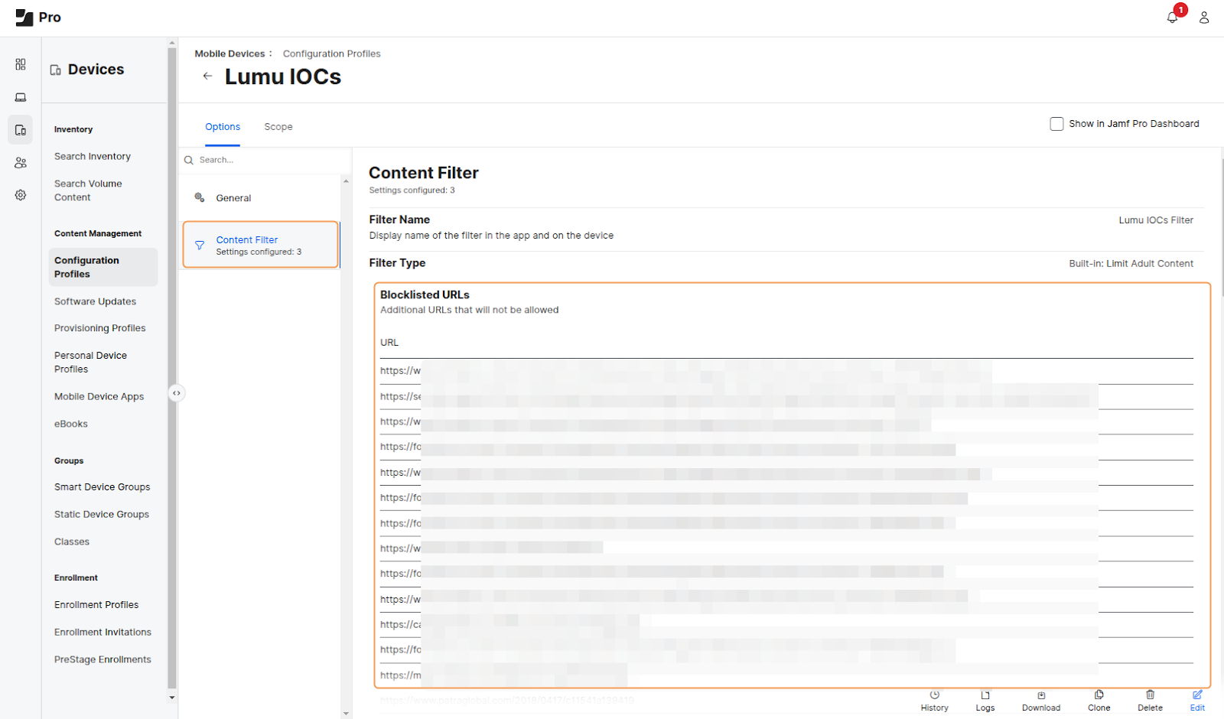Switch to the Scope tab

coord(278,127)
